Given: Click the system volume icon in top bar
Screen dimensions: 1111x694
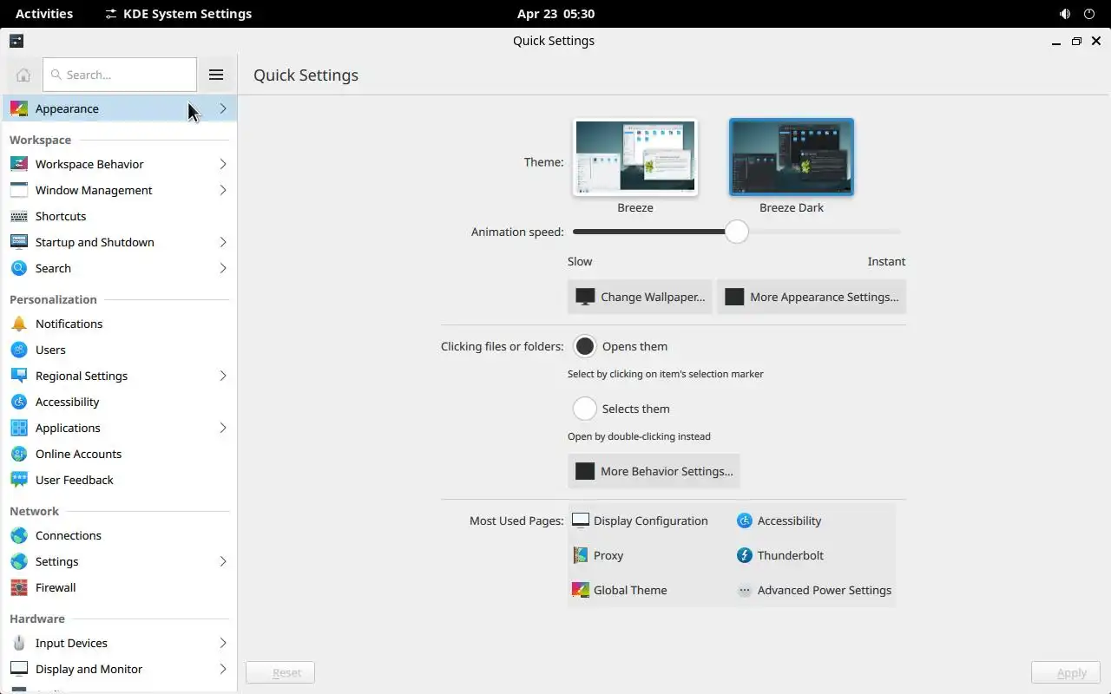Looking at the screenshot, I should pyautogui.click(x=1065, y=14).
